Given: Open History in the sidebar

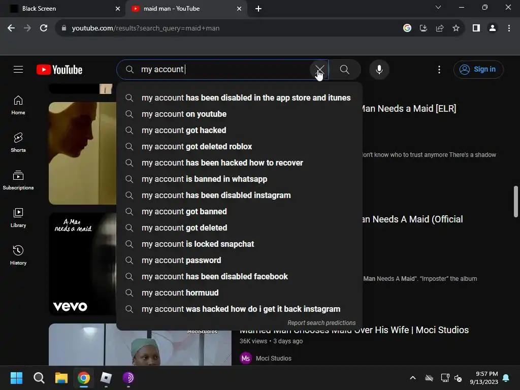Looking at the screenshot, I should [x=18, y=255].
